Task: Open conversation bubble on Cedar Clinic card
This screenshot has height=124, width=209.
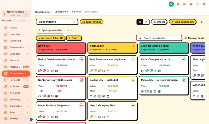Action: [x=142, y=71]
